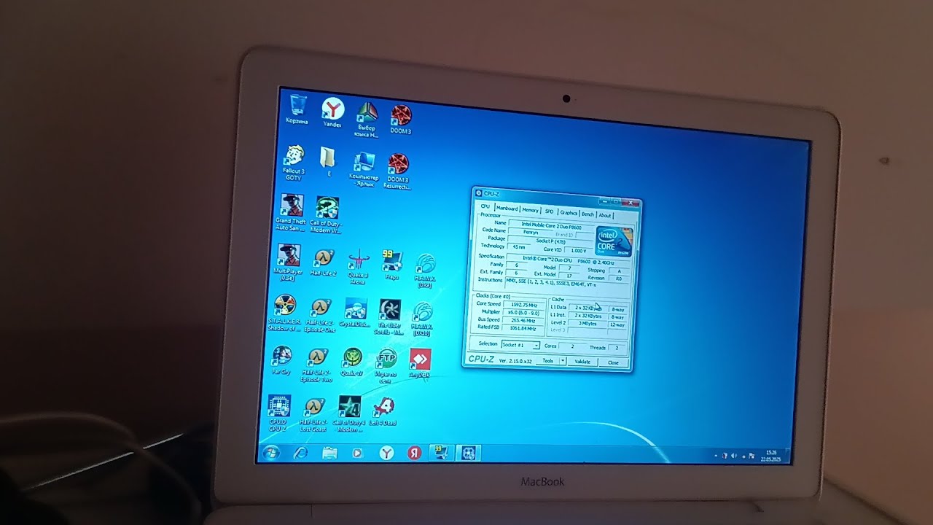The height and width of the screenshot is (525, 933).
Task: Open Call of Duty - Modern Warfare icon under DOOM row
Action: [326, 214]
